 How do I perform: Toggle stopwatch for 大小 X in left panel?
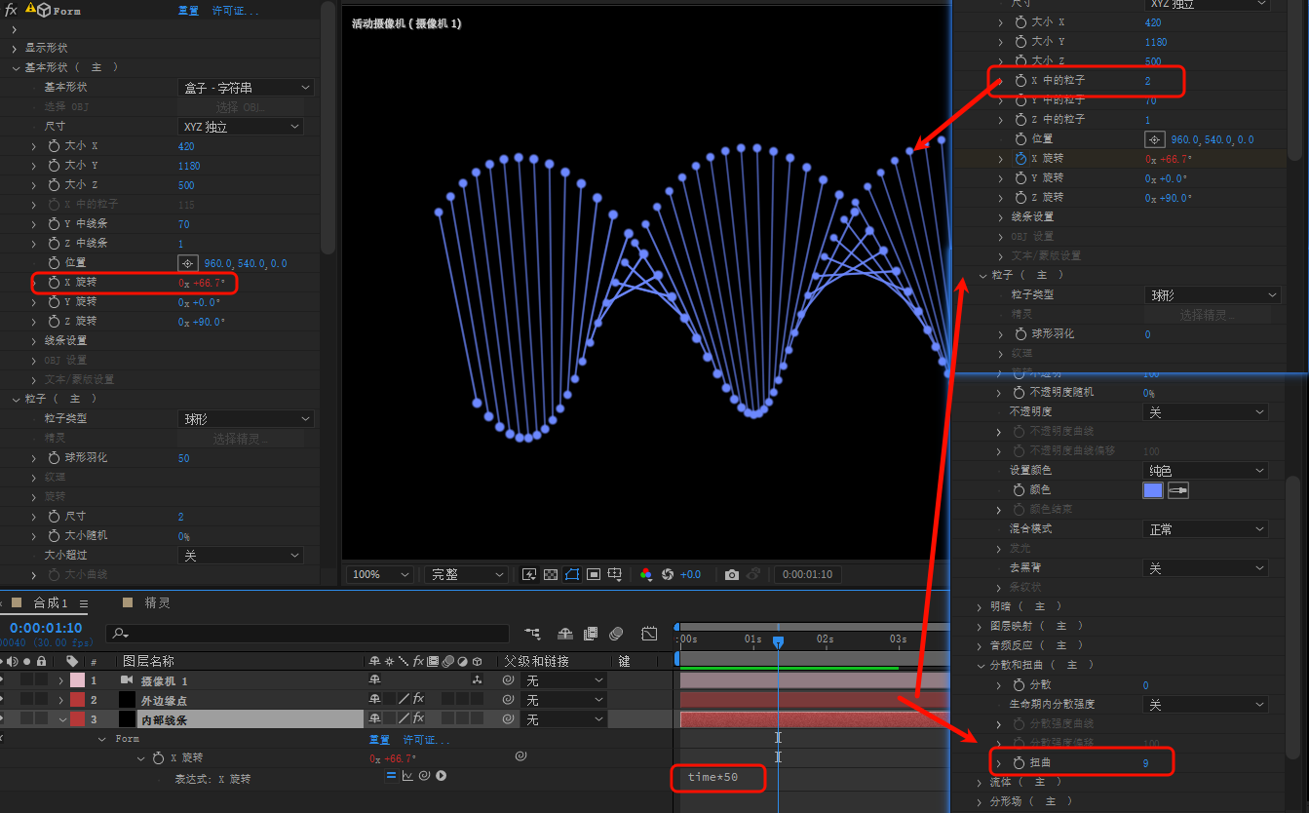pos(54,146)
